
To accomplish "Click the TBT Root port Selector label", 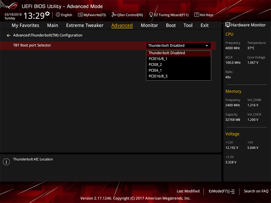I will pos(32,45).
